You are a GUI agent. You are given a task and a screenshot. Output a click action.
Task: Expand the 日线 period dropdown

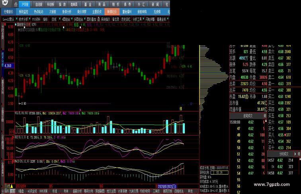click(60, 19)
